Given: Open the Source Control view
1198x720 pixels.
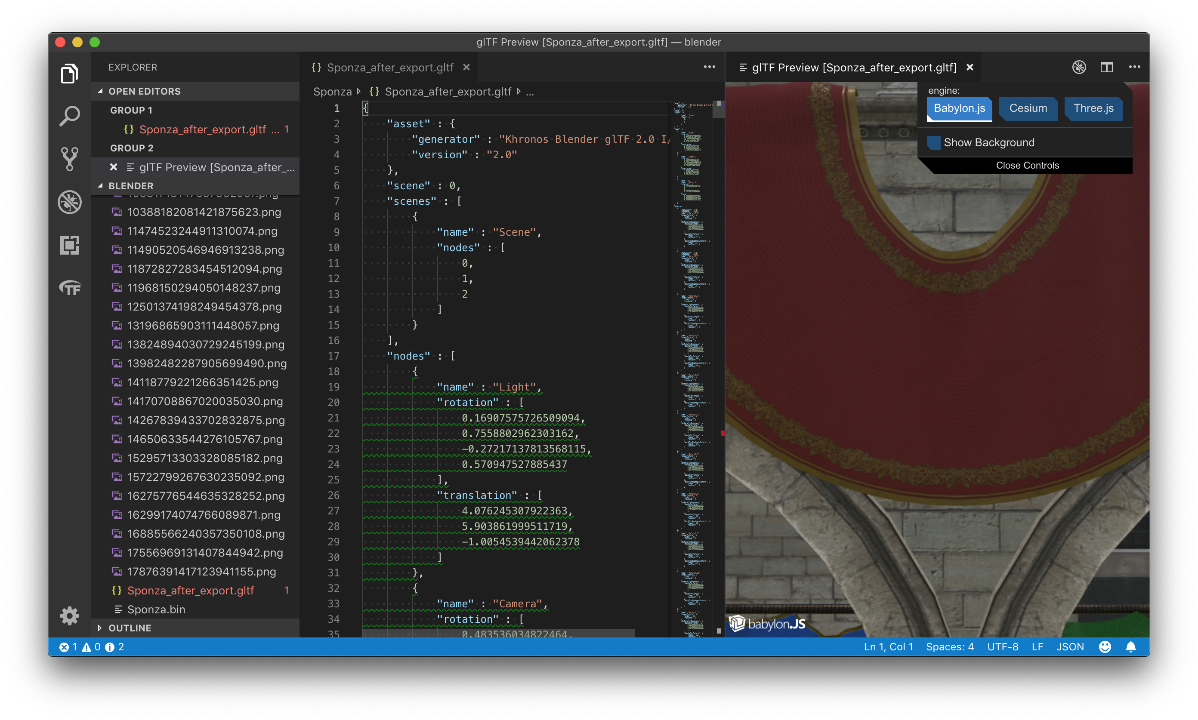Looking at the screenshot, I should pos(69,159).
